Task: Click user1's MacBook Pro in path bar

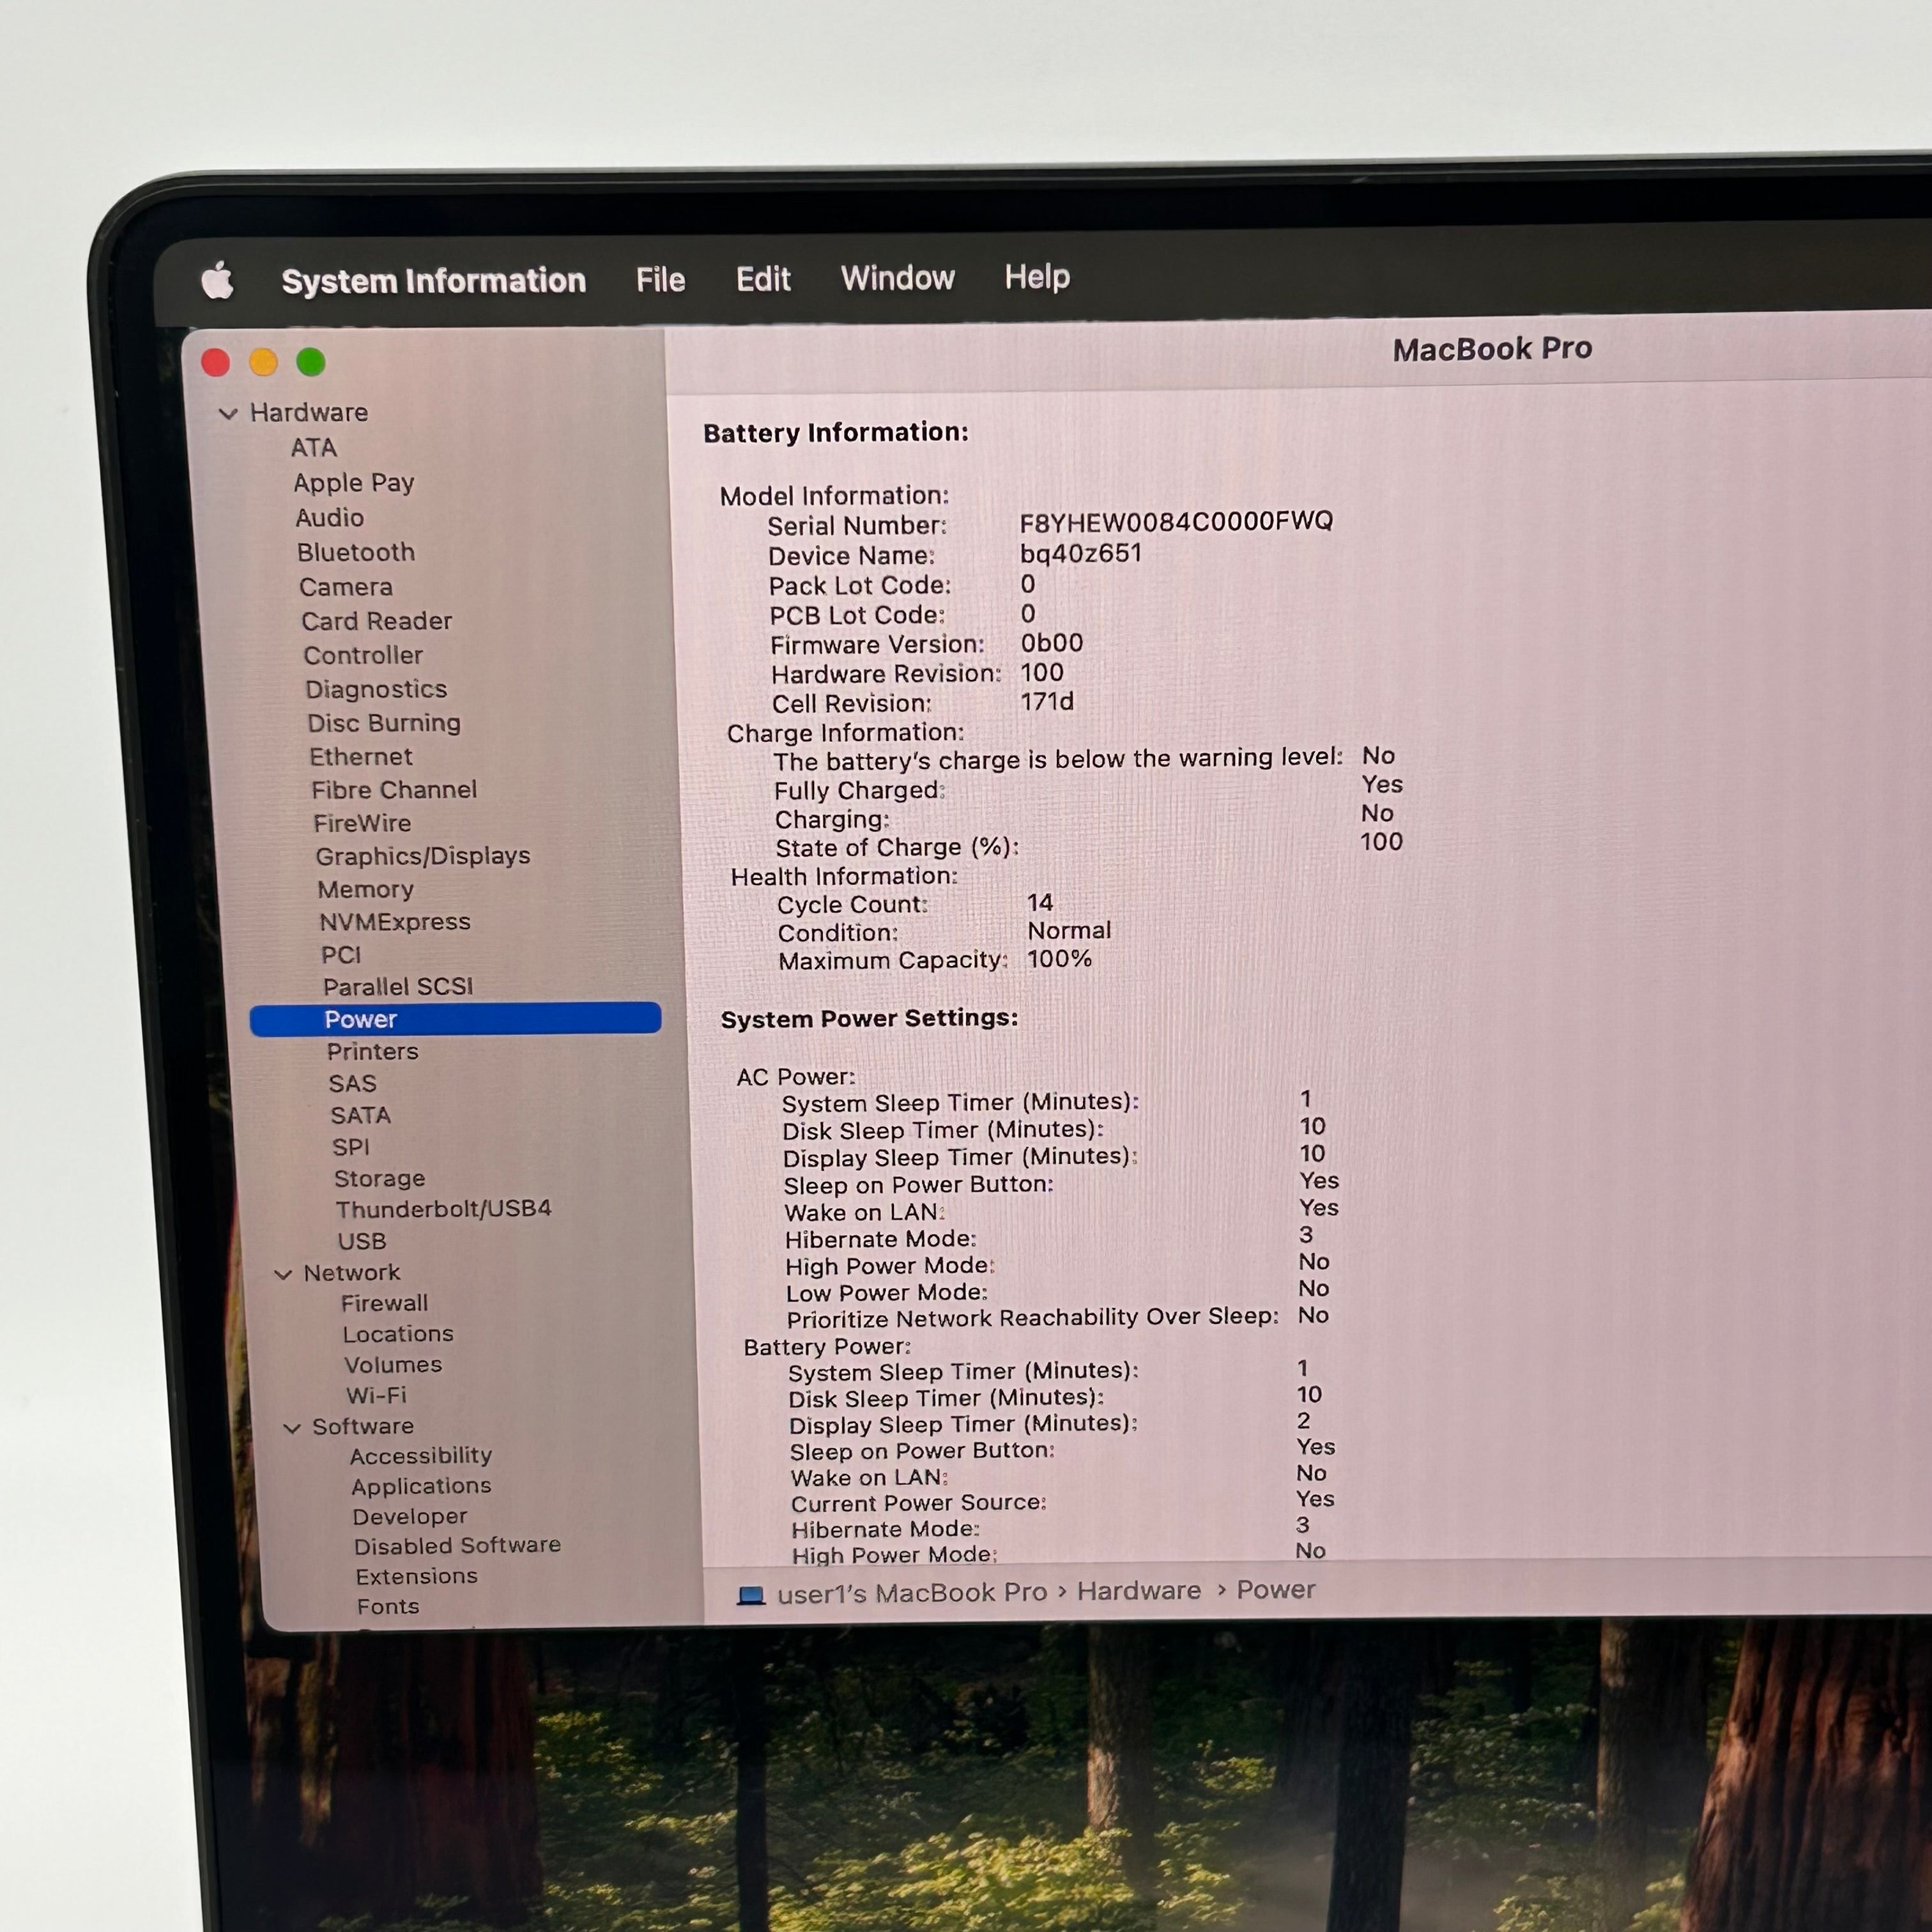Action: (x=912, y=1593)
